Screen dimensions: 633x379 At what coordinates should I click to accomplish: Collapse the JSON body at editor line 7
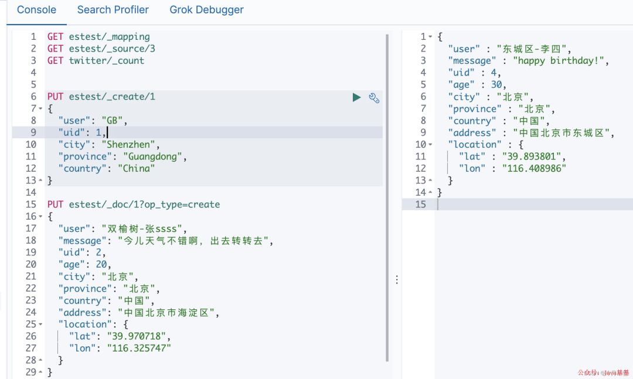pos(40,108)
